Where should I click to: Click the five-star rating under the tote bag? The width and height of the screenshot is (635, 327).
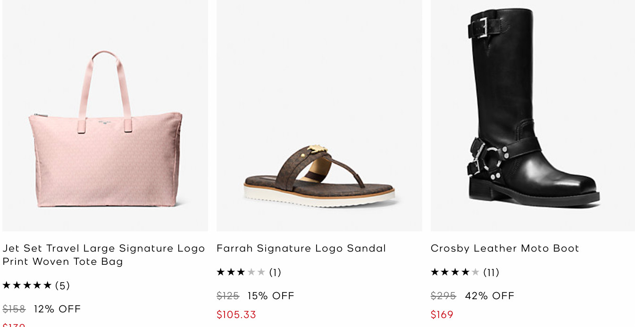pyautogui.click(x=27, y=286)
